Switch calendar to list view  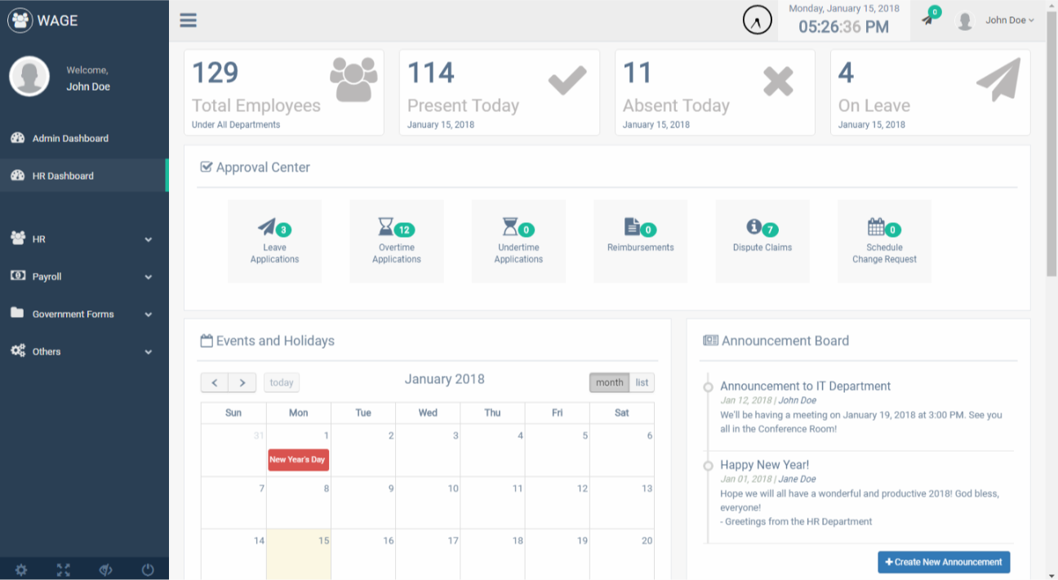(642, 382)
